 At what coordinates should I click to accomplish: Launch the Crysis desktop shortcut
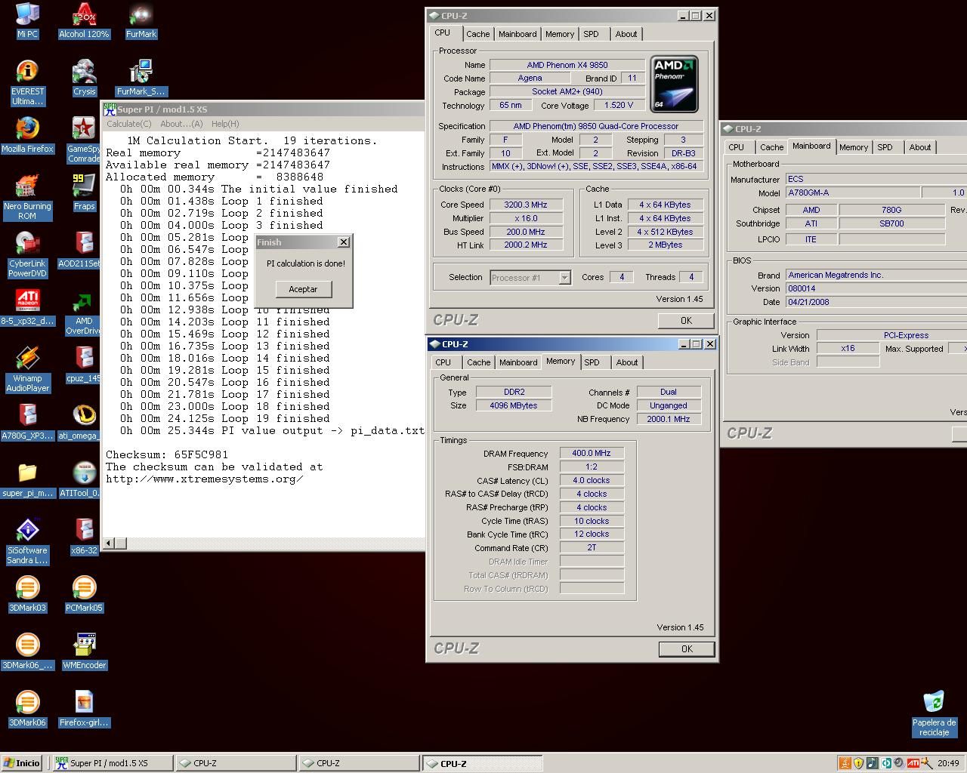[x=84, y=78]
